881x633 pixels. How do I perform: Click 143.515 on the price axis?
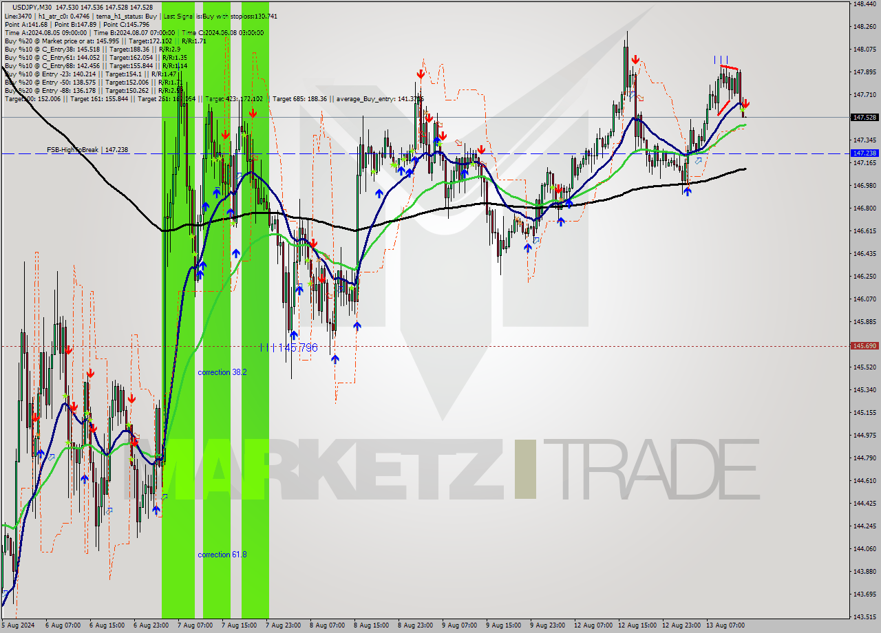[x=864, y=617]
